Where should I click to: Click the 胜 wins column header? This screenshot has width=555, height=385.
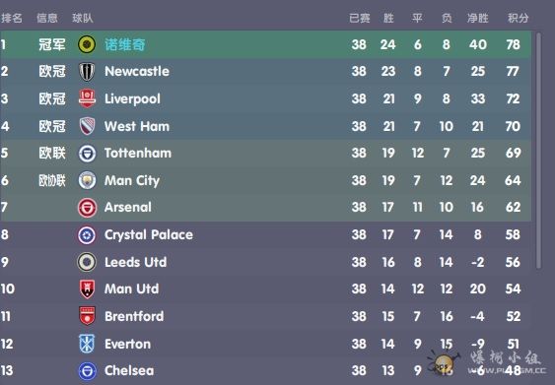coord(388,18)
